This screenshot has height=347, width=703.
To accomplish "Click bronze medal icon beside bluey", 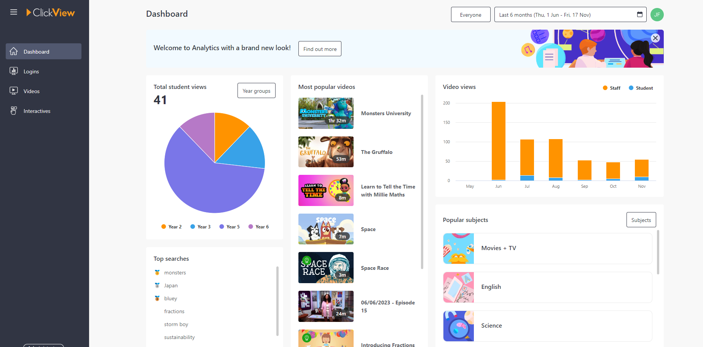I will pyautogui.click(x=157, y=298).
